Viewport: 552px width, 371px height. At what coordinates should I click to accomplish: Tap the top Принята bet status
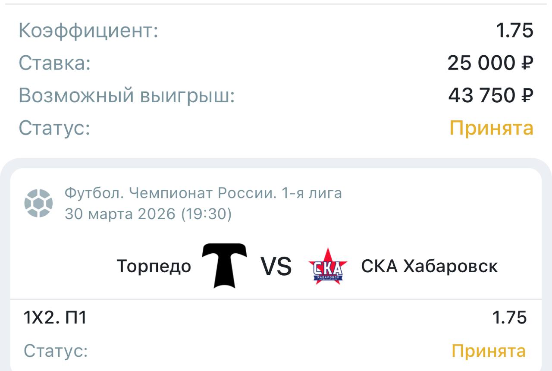pyautogui.click(x=491, y=128)
